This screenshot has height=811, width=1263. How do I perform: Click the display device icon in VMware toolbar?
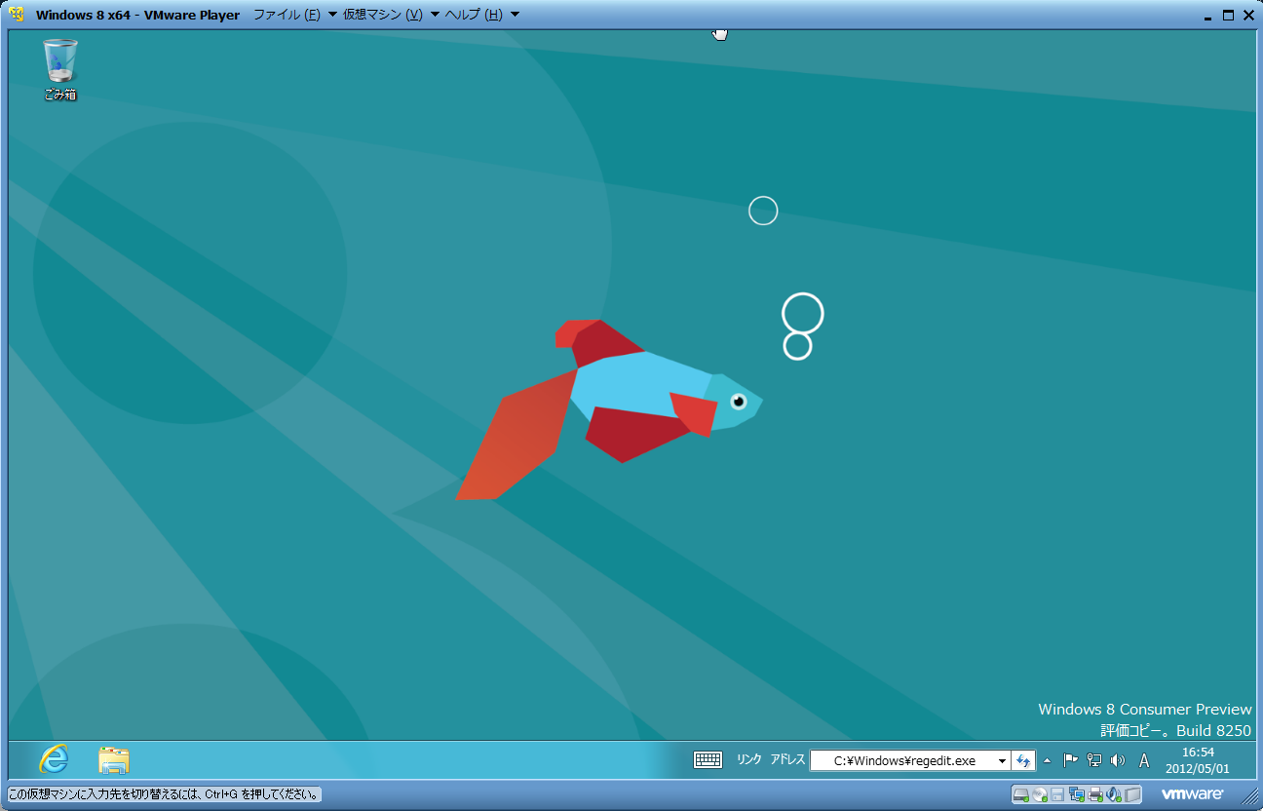coord(1130,795)
